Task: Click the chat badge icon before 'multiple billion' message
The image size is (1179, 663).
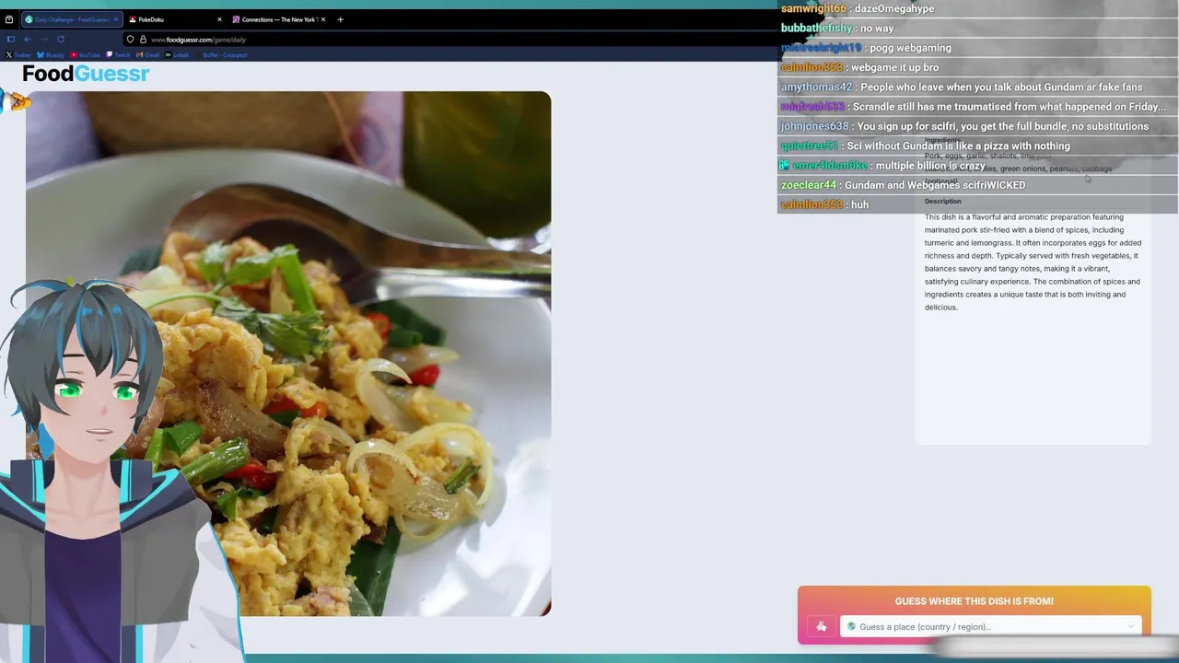Action: [x=784, y=166]
